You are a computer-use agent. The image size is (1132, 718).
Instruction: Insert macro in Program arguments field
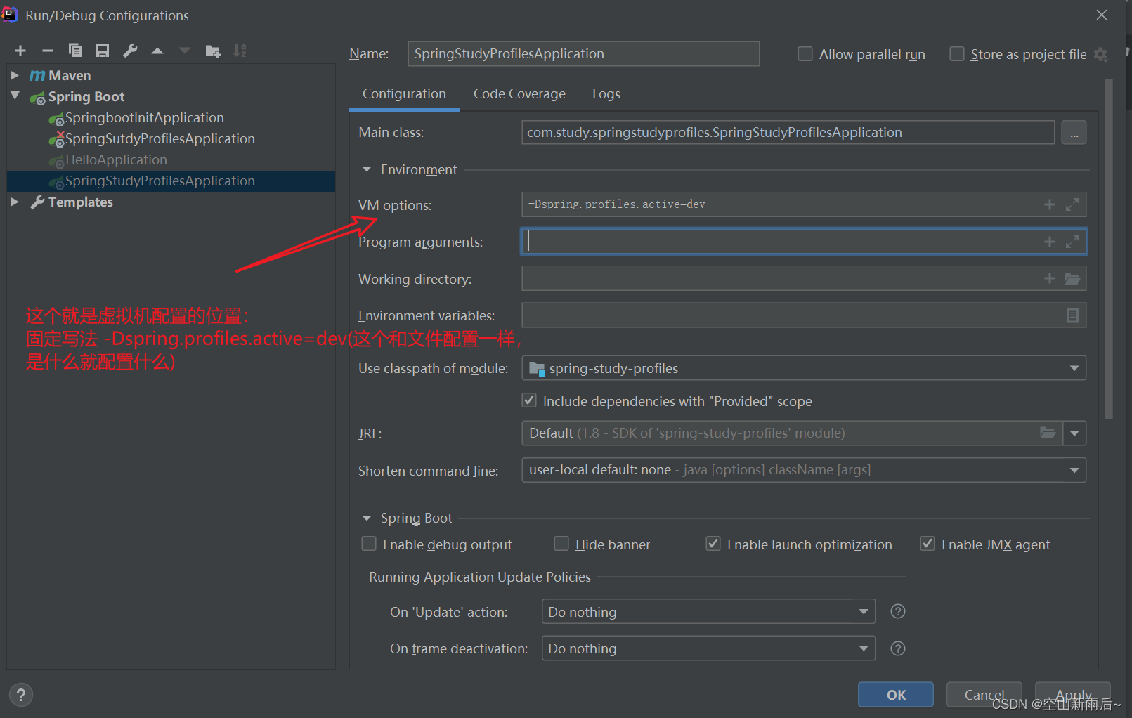point(1050,242)
